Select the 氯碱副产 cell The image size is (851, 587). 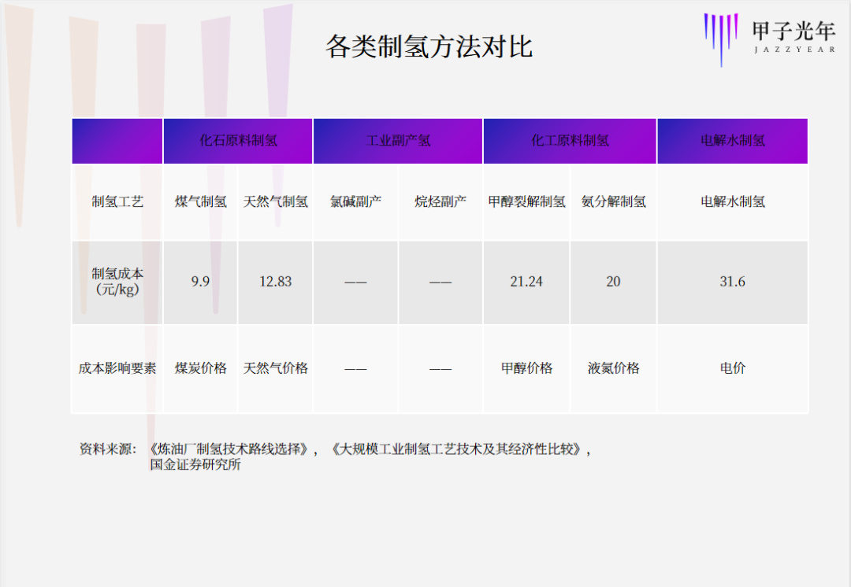[355, 201]
